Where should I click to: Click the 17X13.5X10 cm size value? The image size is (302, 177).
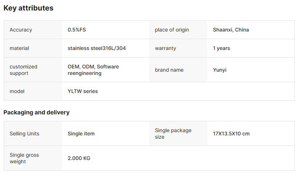tap(231, 134)
